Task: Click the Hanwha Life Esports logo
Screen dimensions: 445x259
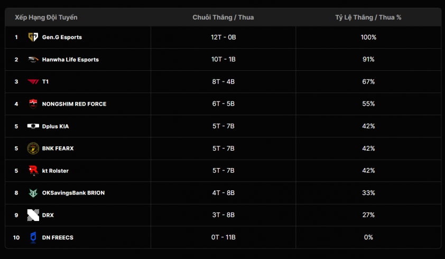Action: [33, 59]
